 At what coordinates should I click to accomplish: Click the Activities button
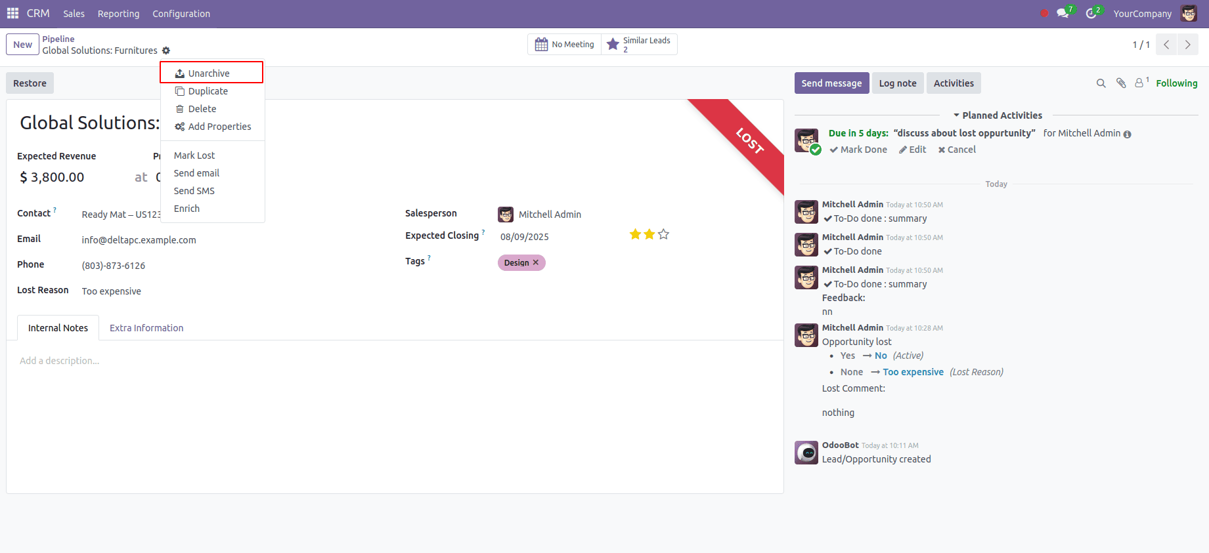click(x=954, y=83)
